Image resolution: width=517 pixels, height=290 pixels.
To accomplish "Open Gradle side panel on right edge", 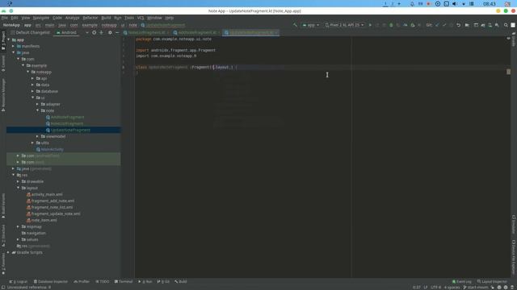I will point(514,39).
